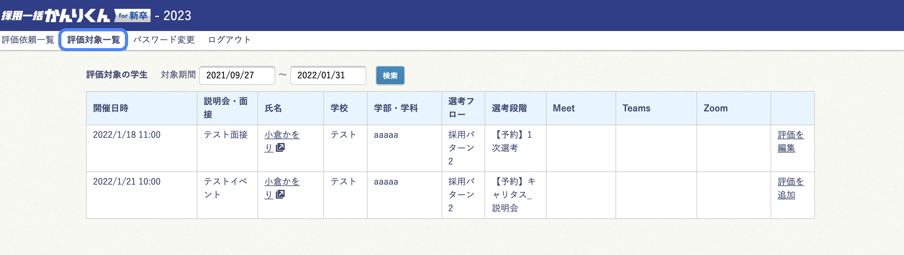Open the Meet column header
The image size is (904, 255).
(x=563, y=108)
